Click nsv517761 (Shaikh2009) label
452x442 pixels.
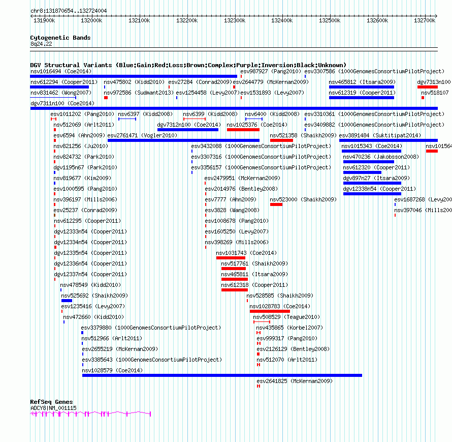pyautogui.click(x=254, y=263)
